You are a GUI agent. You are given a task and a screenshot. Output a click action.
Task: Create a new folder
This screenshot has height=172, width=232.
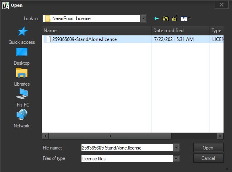coord(175,18)
